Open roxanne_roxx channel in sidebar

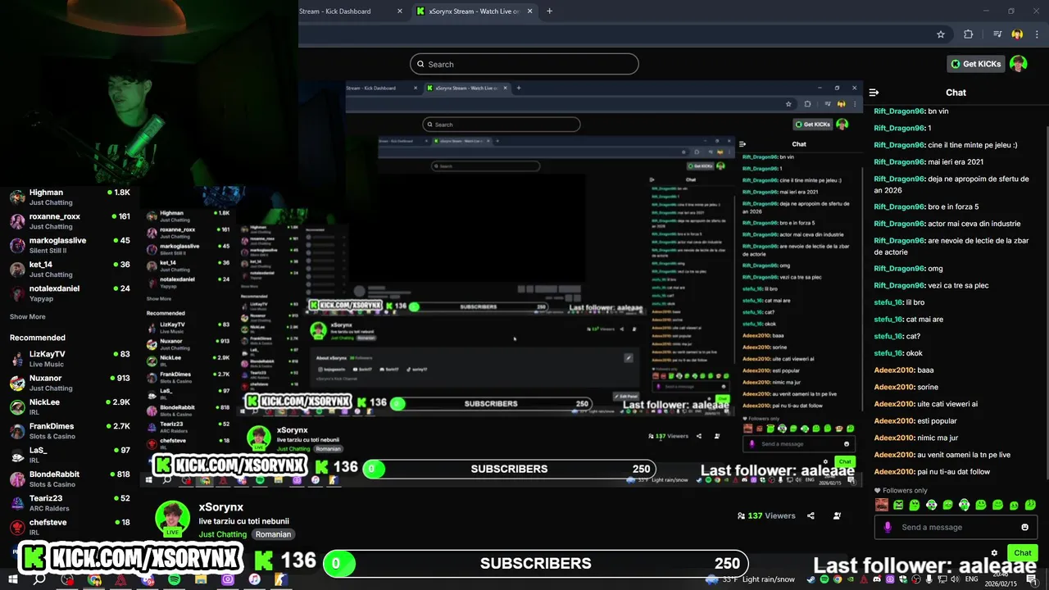point(70,221)
